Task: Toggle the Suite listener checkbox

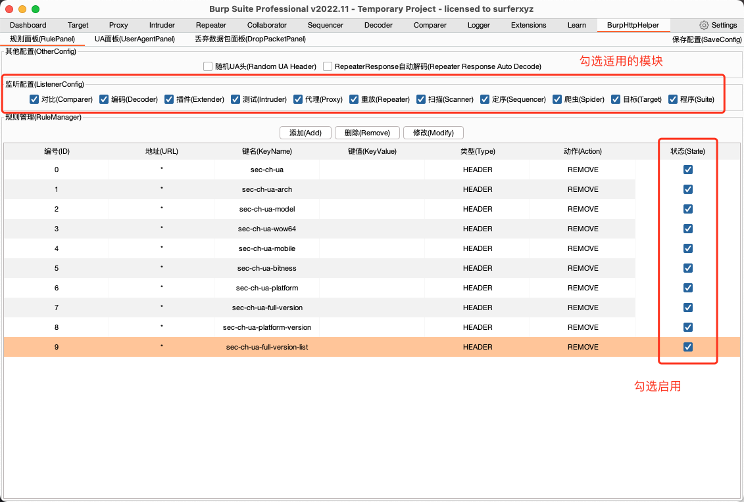Action: click(x=673, y=99)
